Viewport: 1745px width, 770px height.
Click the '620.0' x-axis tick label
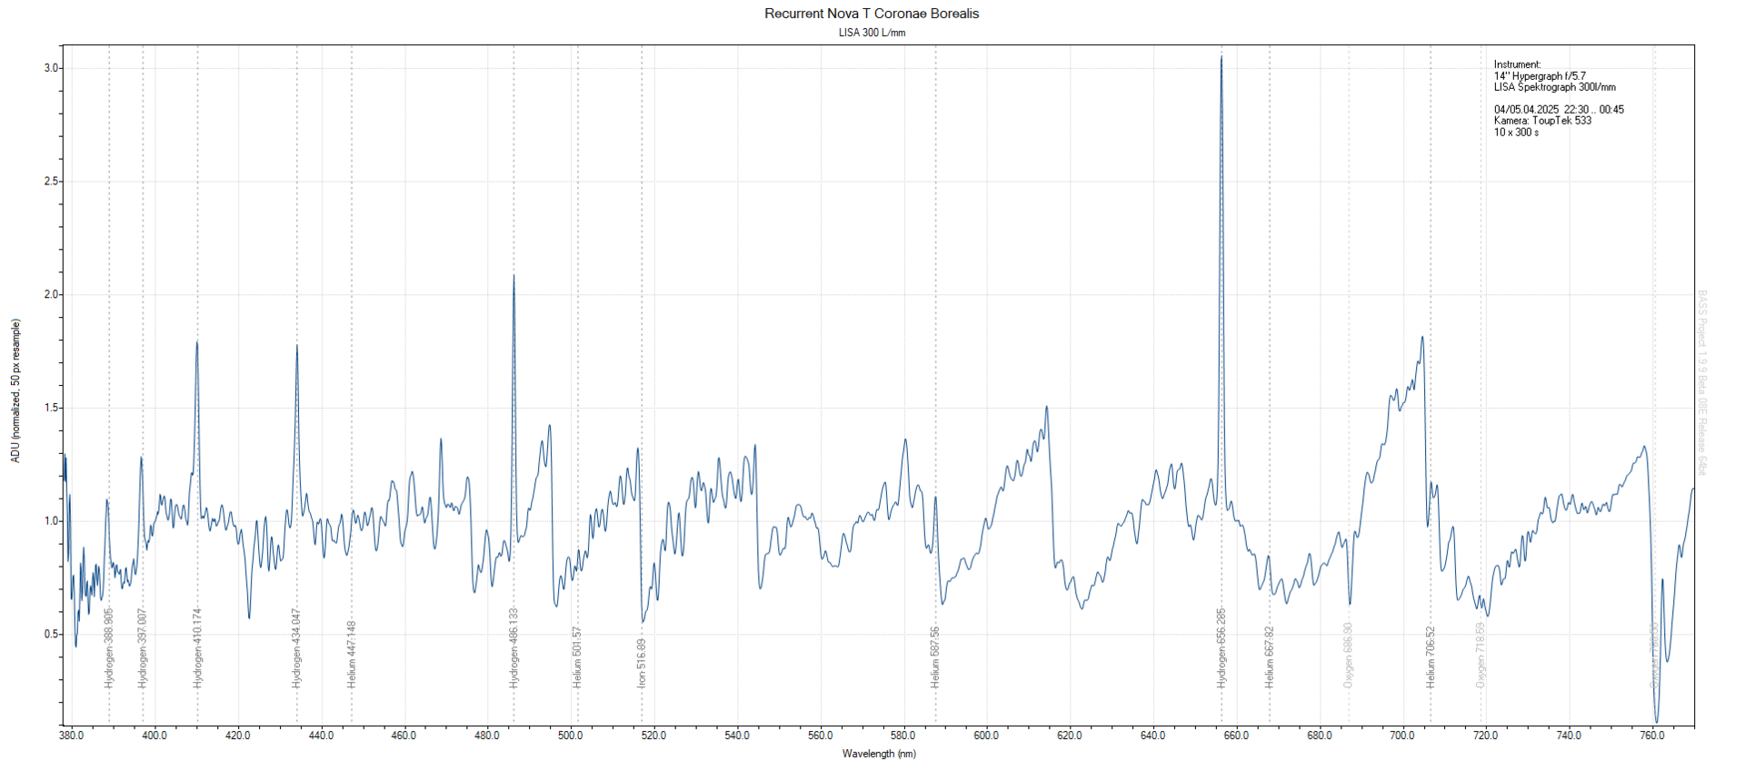[x=1070, y=735]
